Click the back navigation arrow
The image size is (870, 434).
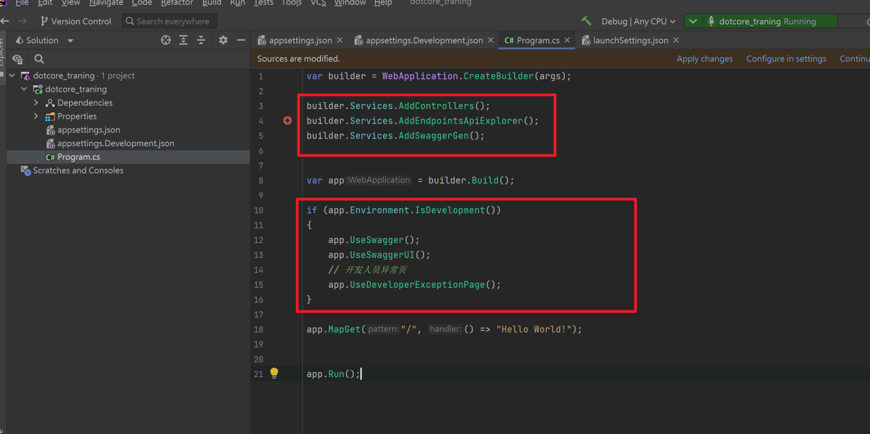(5, 21)
